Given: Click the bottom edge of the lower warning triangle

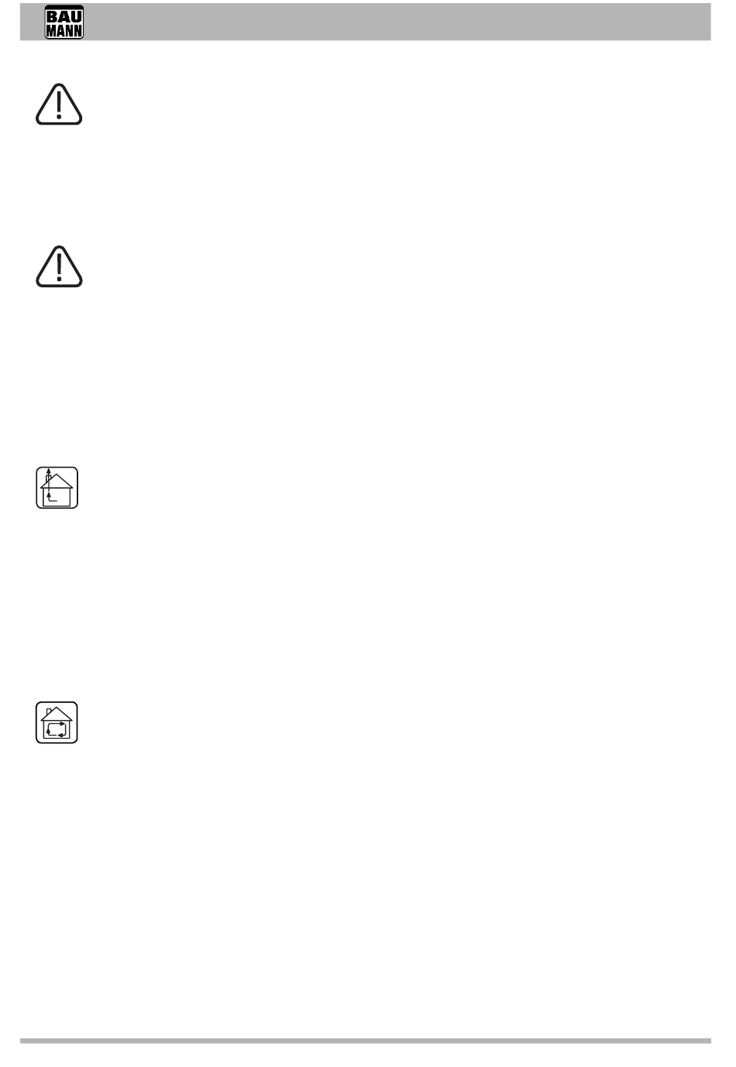Looking at the screenshot, I should point(59,286).
